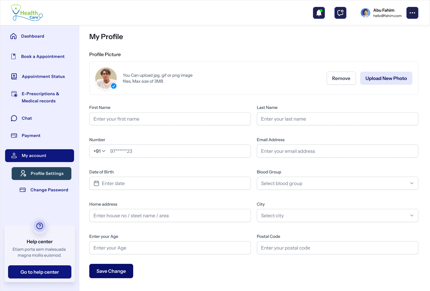Focus the Enter your Age field
The height and width of the screenshot is (291, 430).
pyautogui.click(x=170, y=248)
